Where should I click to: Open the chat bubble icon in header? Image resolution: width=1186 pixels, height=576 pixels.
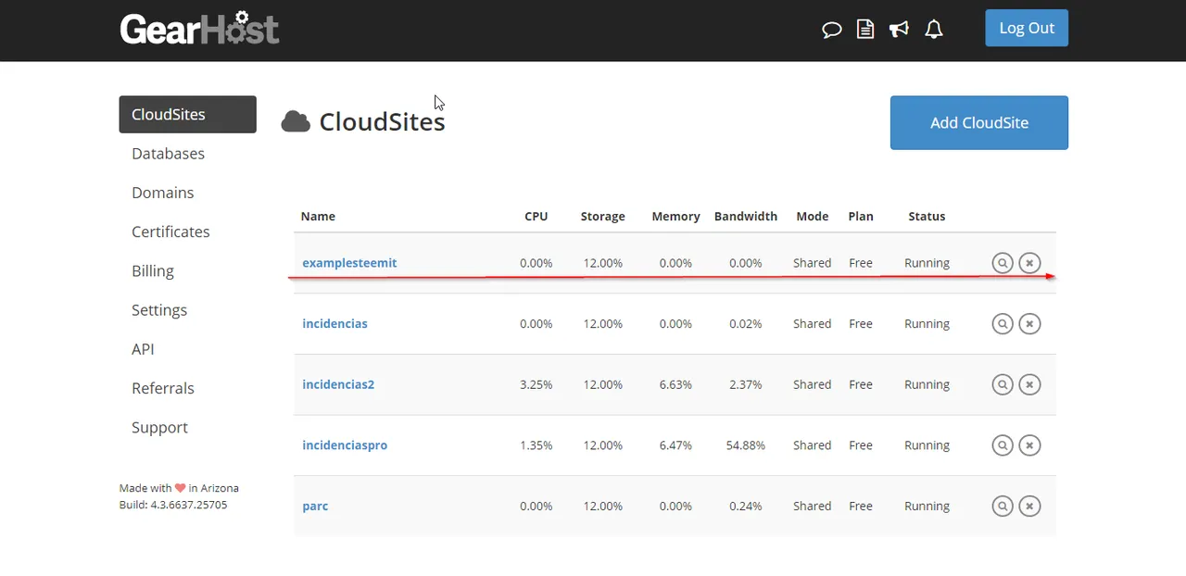(x=831, y=30)
